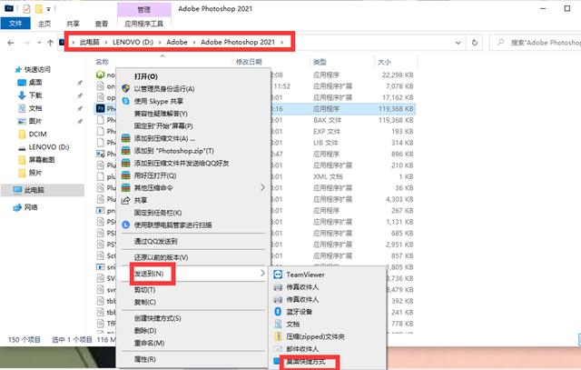Choose 添加到压缩文件(A) menu entry
Viewport: 581px width, 370px height.
coord(192,138)
